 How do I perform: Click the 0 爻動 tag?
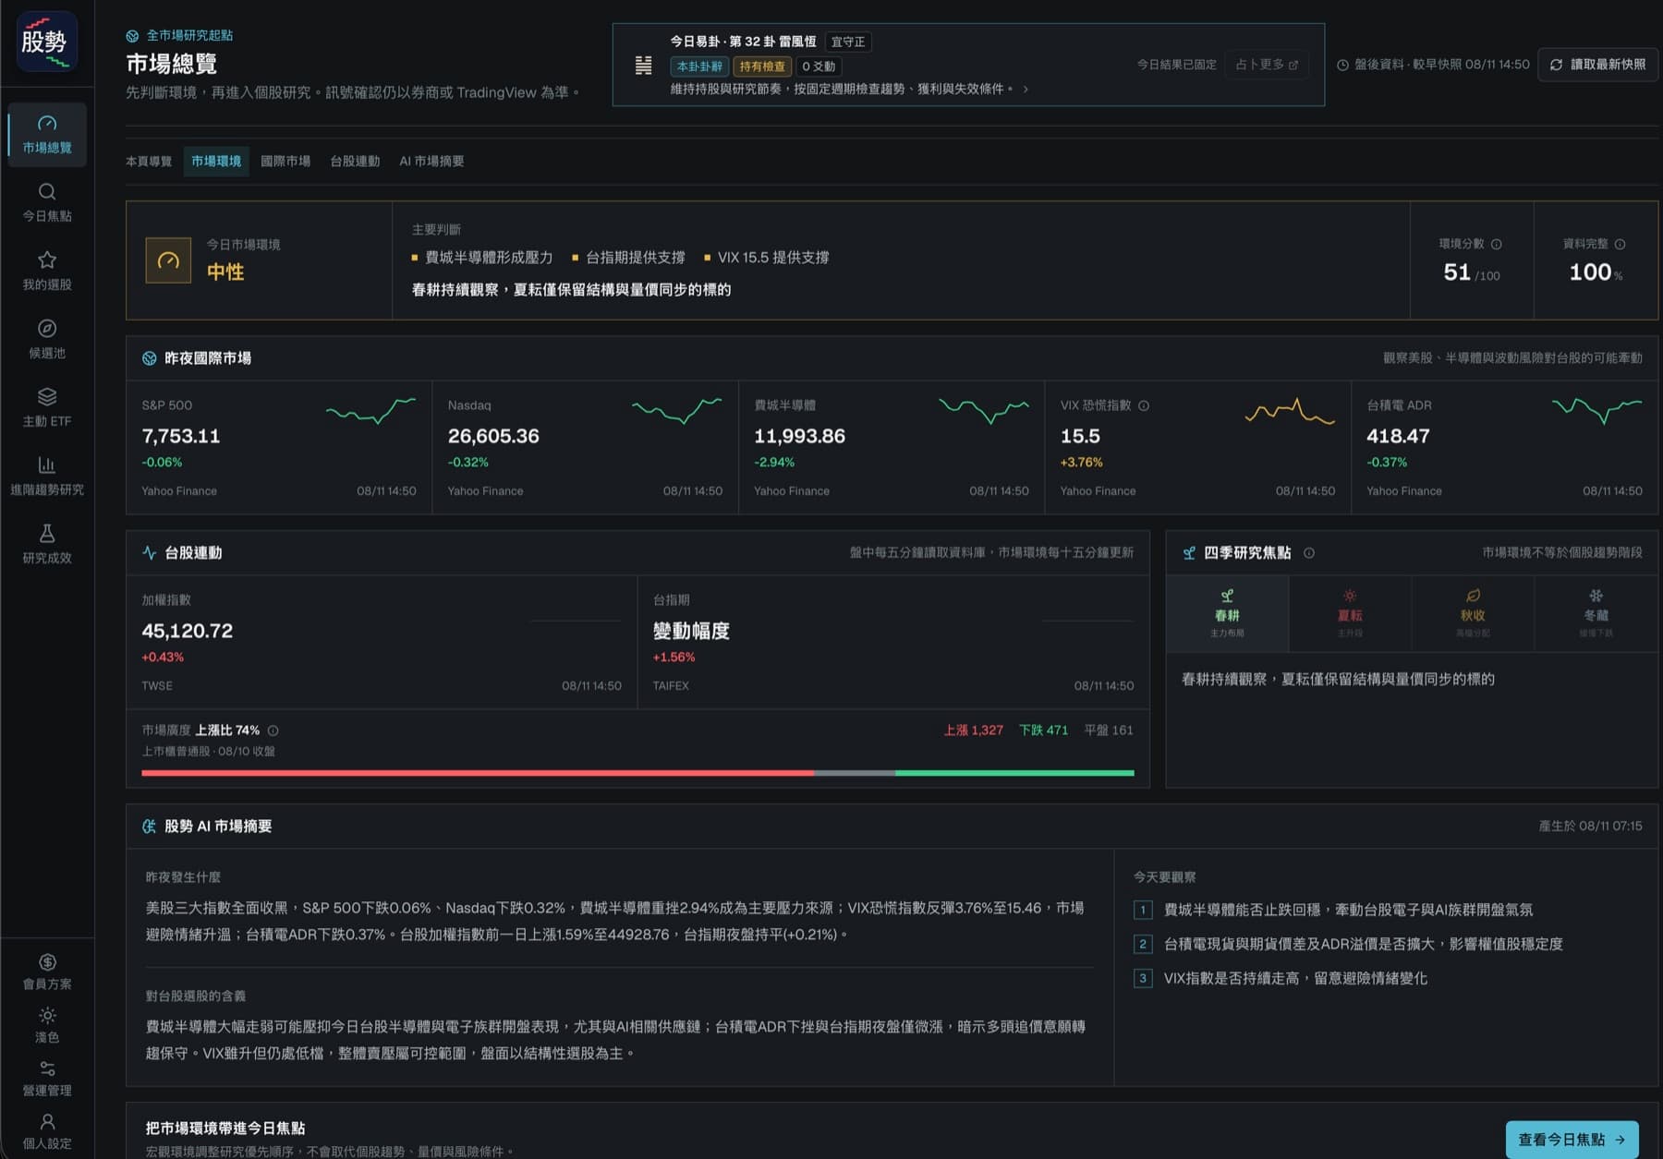tap(819, 66)
